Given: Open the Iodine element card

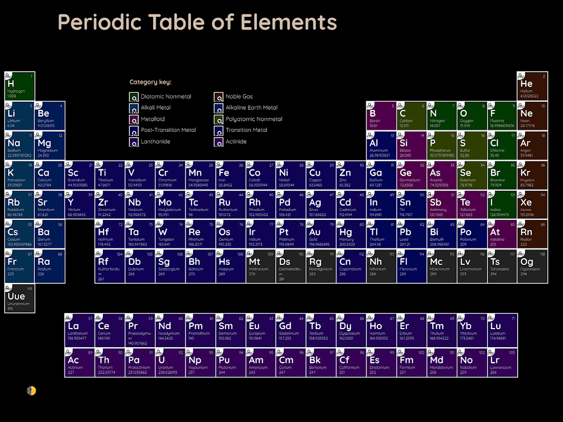Looking at the screenshot, I should tap(502, 205).
